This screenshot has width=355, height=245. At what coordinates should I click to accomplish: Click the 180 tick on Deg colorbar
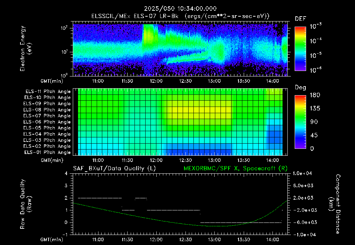tap(315, 95)
